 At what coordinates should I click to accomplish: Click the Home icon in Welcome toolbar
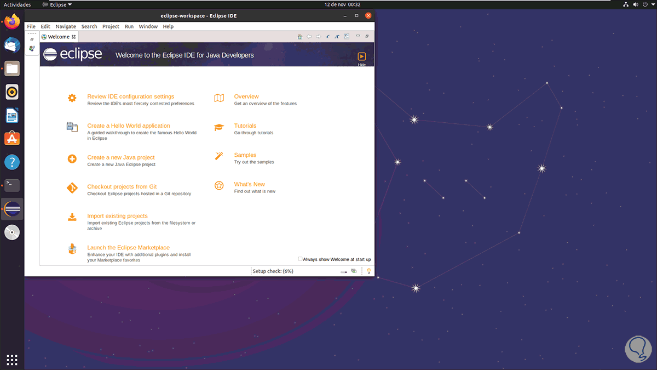pos(300,37)
